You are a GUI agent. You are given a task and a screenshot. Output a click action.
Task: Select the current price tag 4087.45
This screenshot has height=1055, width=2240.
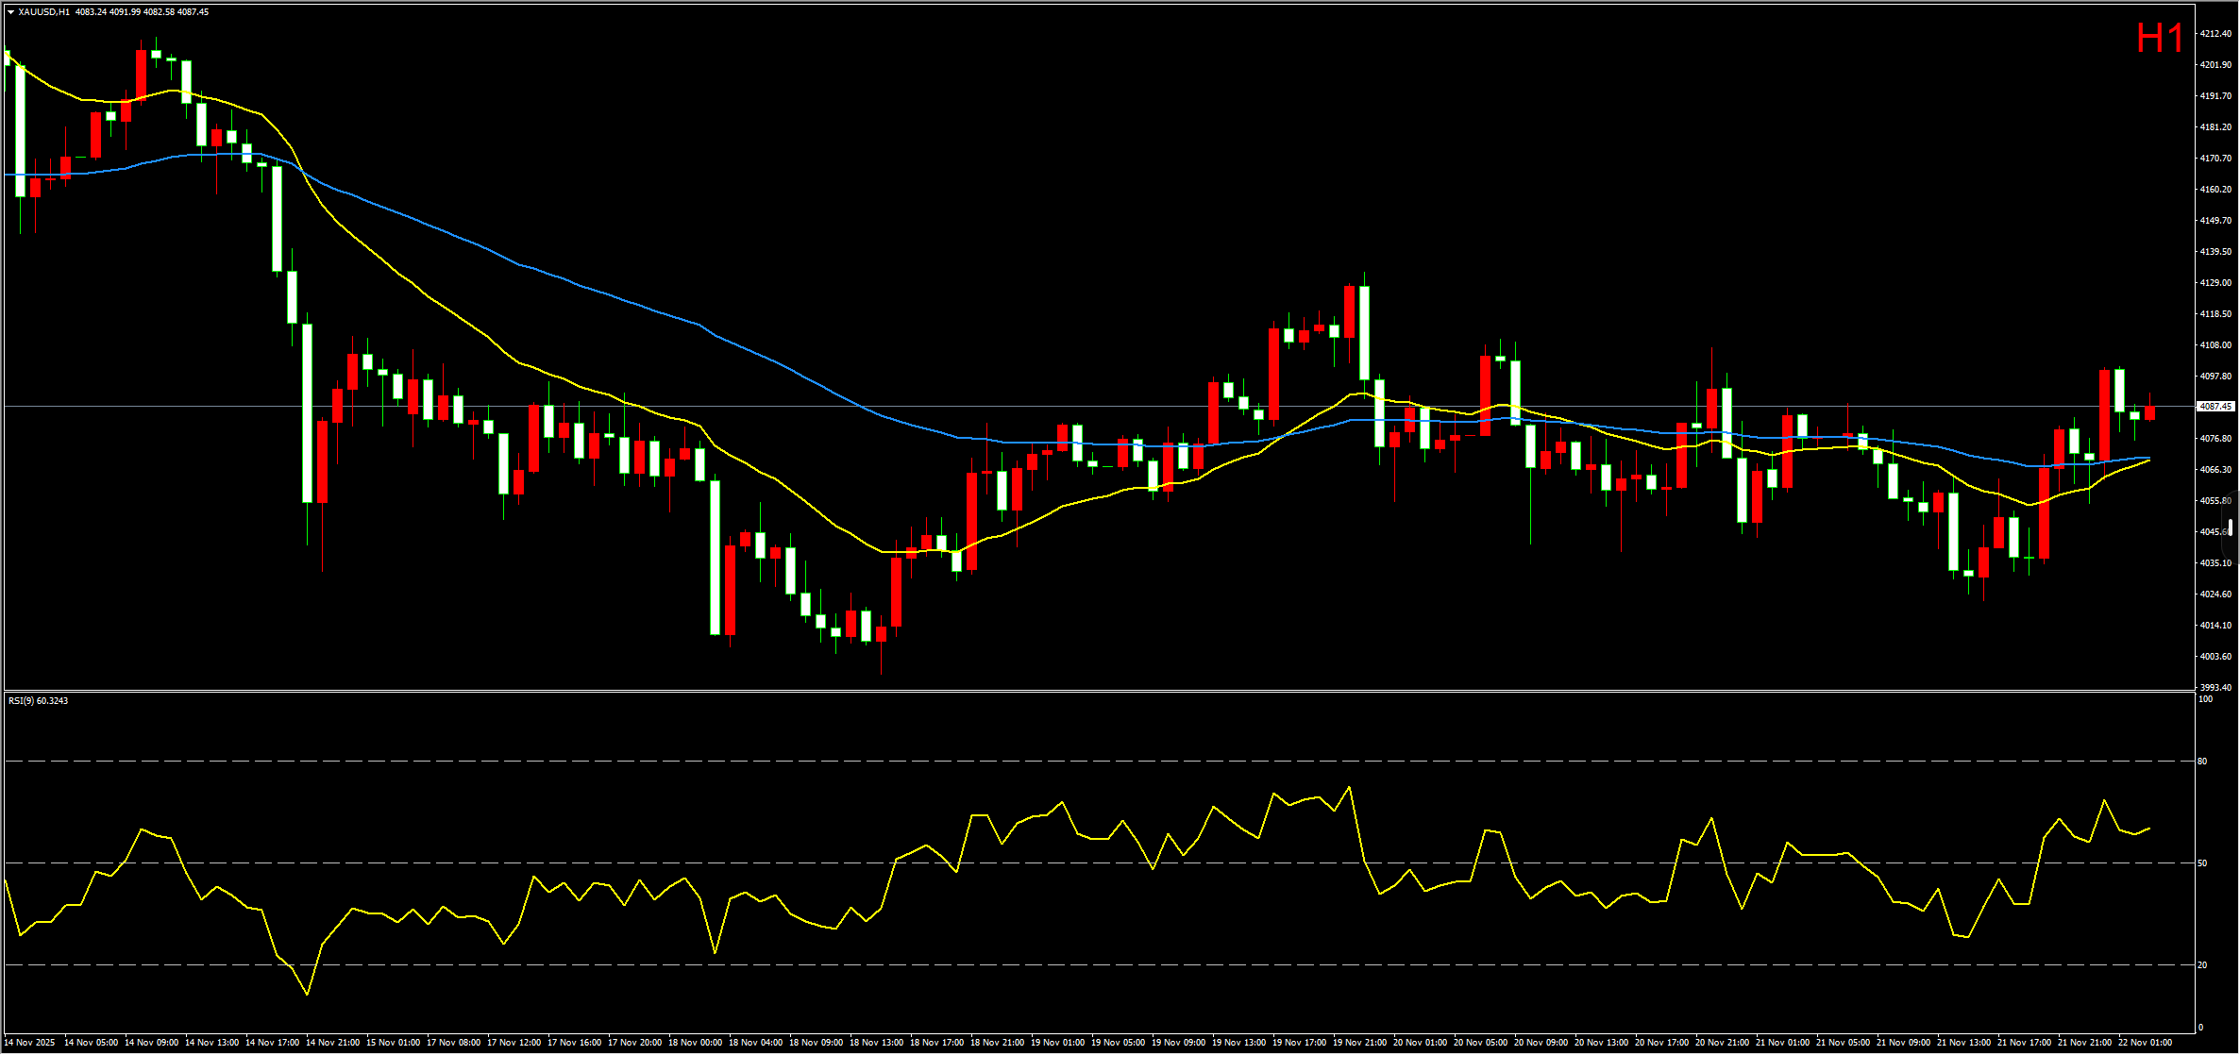[x=2215, y=407]
